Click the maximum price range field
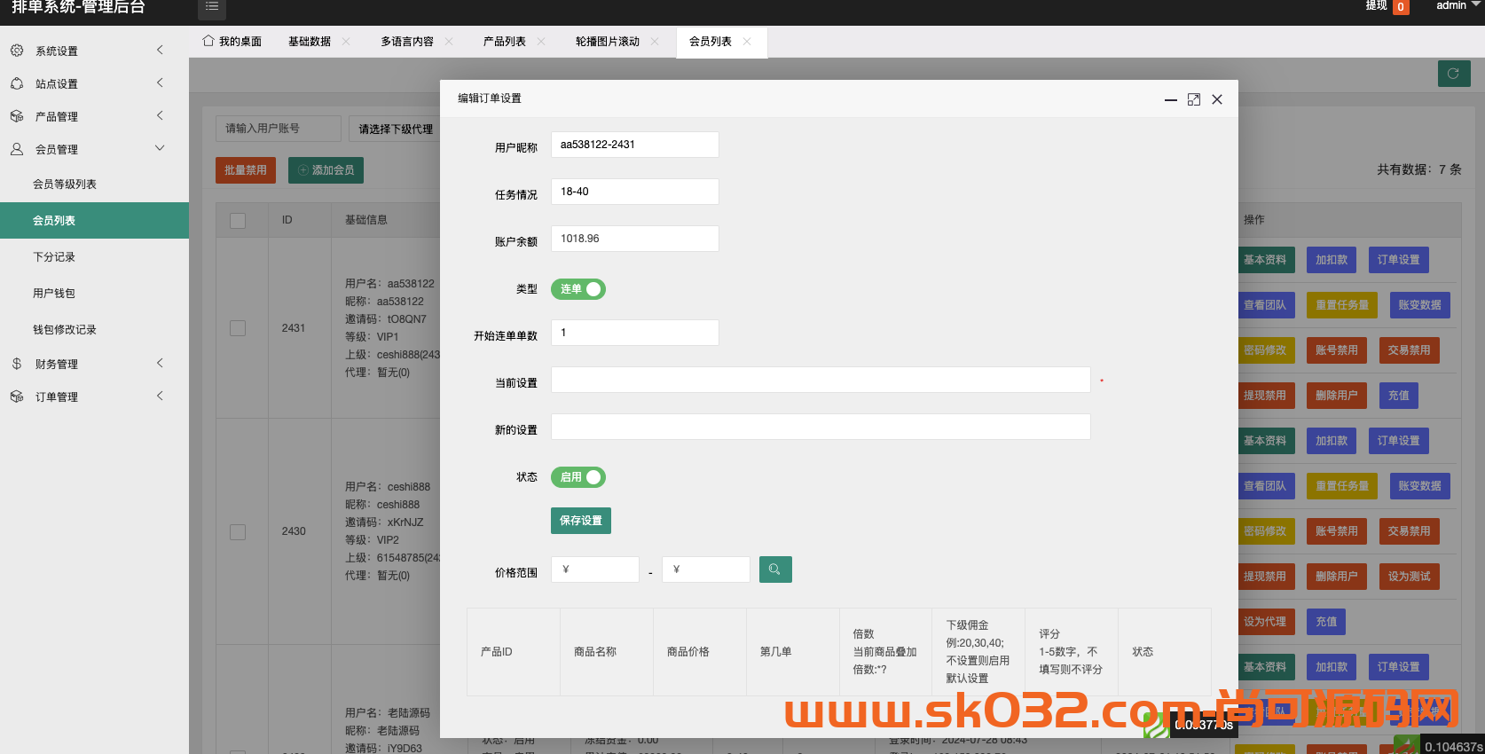The height and width of the screenshot is (754, 1485). [x=706, y=569]
